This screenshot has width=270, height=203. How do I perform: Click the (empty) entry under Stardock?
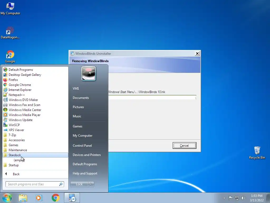tap(35, 160)
